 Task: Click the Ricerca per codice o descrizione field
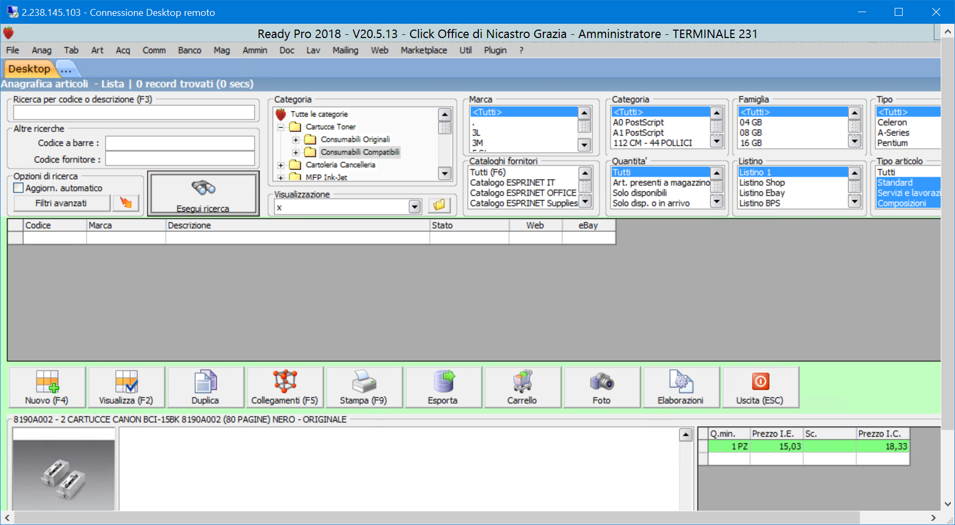(x=134, y=112)
